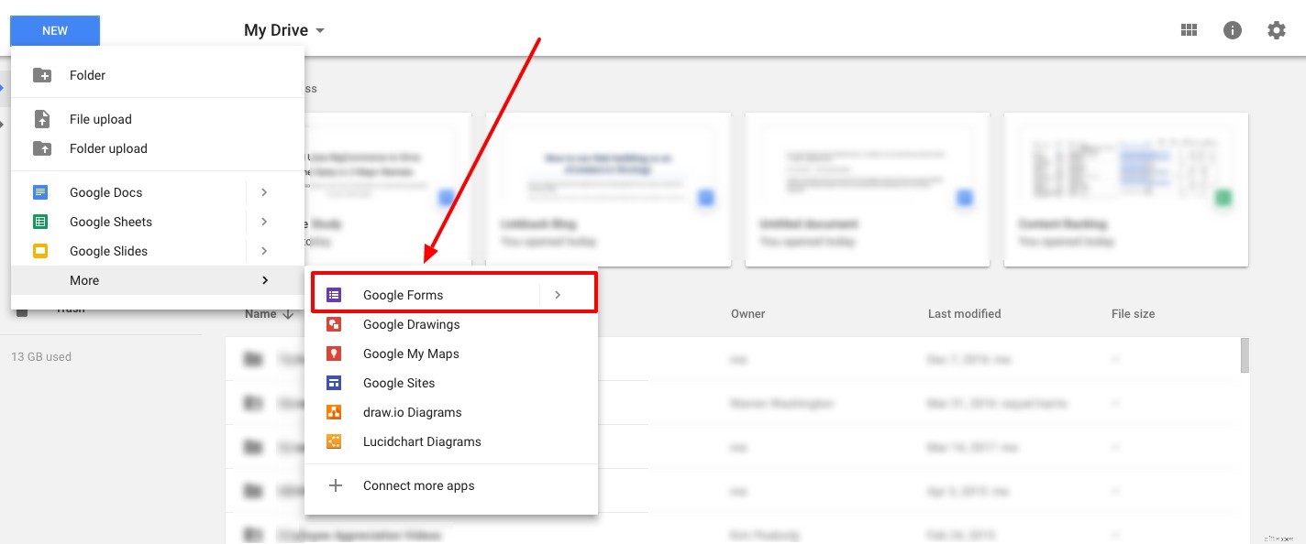Viewport: 1306px width, 544px height.
Task: Expand the Google Docs submenu chevron
Action: [264, 192]
